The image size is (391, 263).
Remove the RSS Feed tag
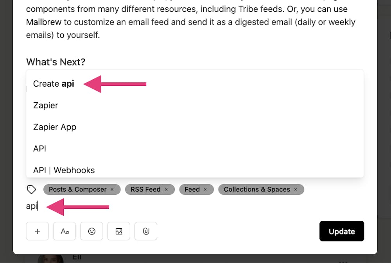point(166,190)
